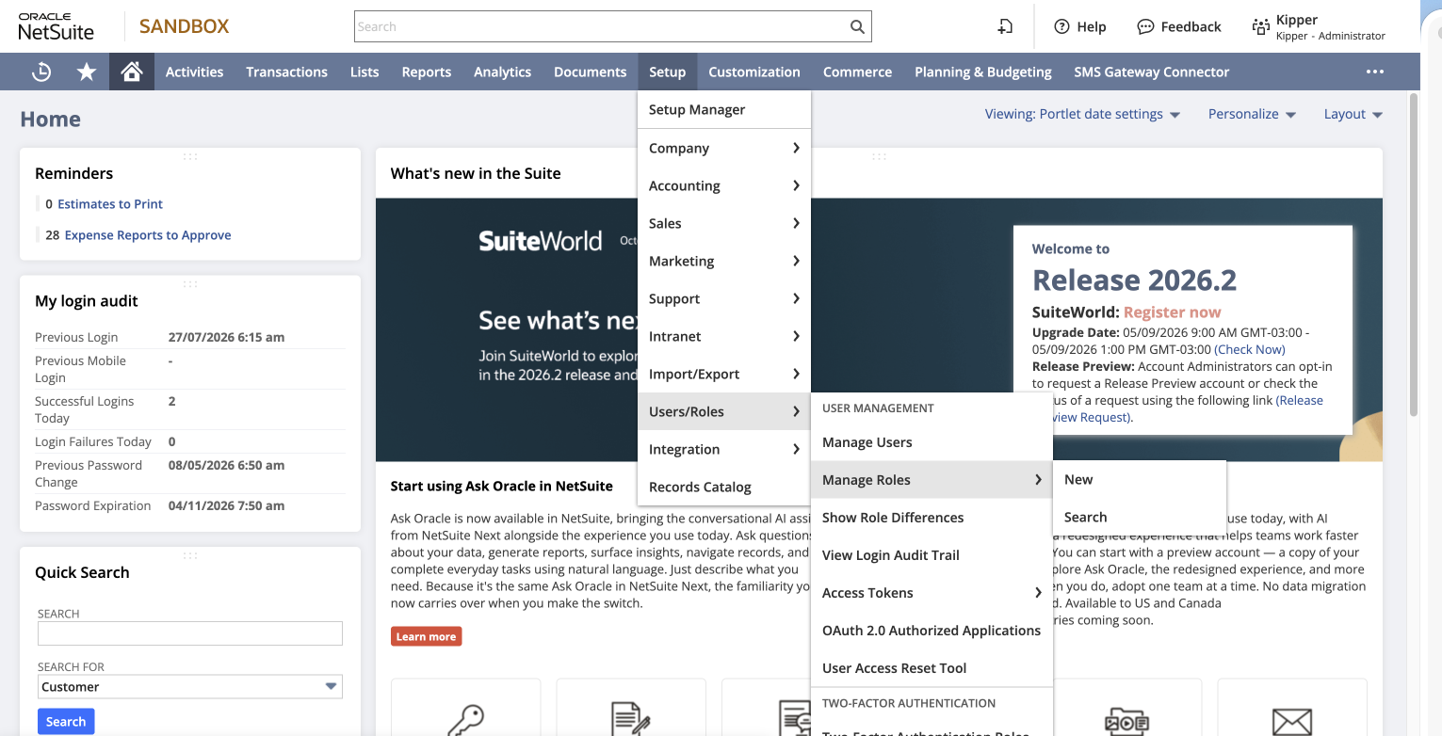The height and width of the screenshot is (736, 1442).
Task: Expand the Company submenu
Action: pos(724,148)
